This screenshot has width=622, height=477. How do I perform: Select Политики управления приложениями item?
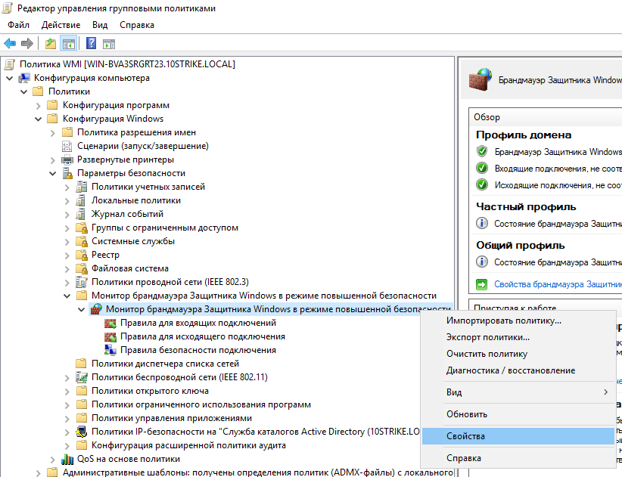click(x=171, y=418)
